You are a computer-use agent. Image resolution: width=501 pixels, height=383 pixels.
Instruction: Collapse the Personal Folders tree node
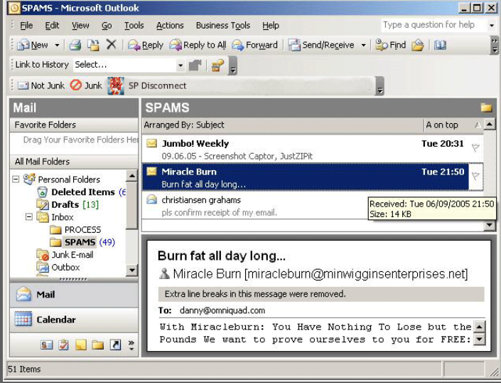coord(16,179)
